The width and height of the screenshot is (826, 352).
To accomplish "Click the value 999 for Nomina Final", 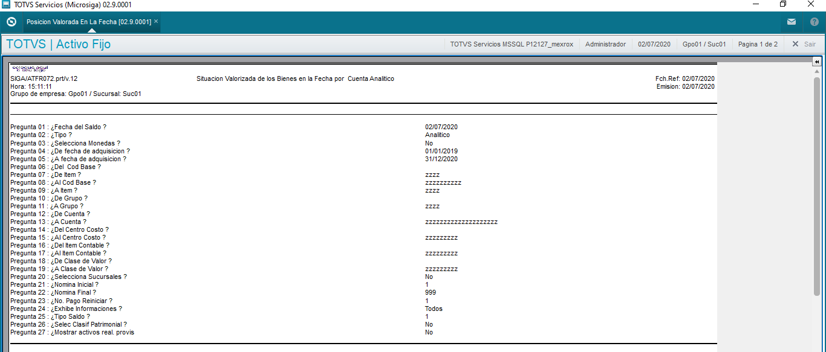I will click(x=431, y=292).
